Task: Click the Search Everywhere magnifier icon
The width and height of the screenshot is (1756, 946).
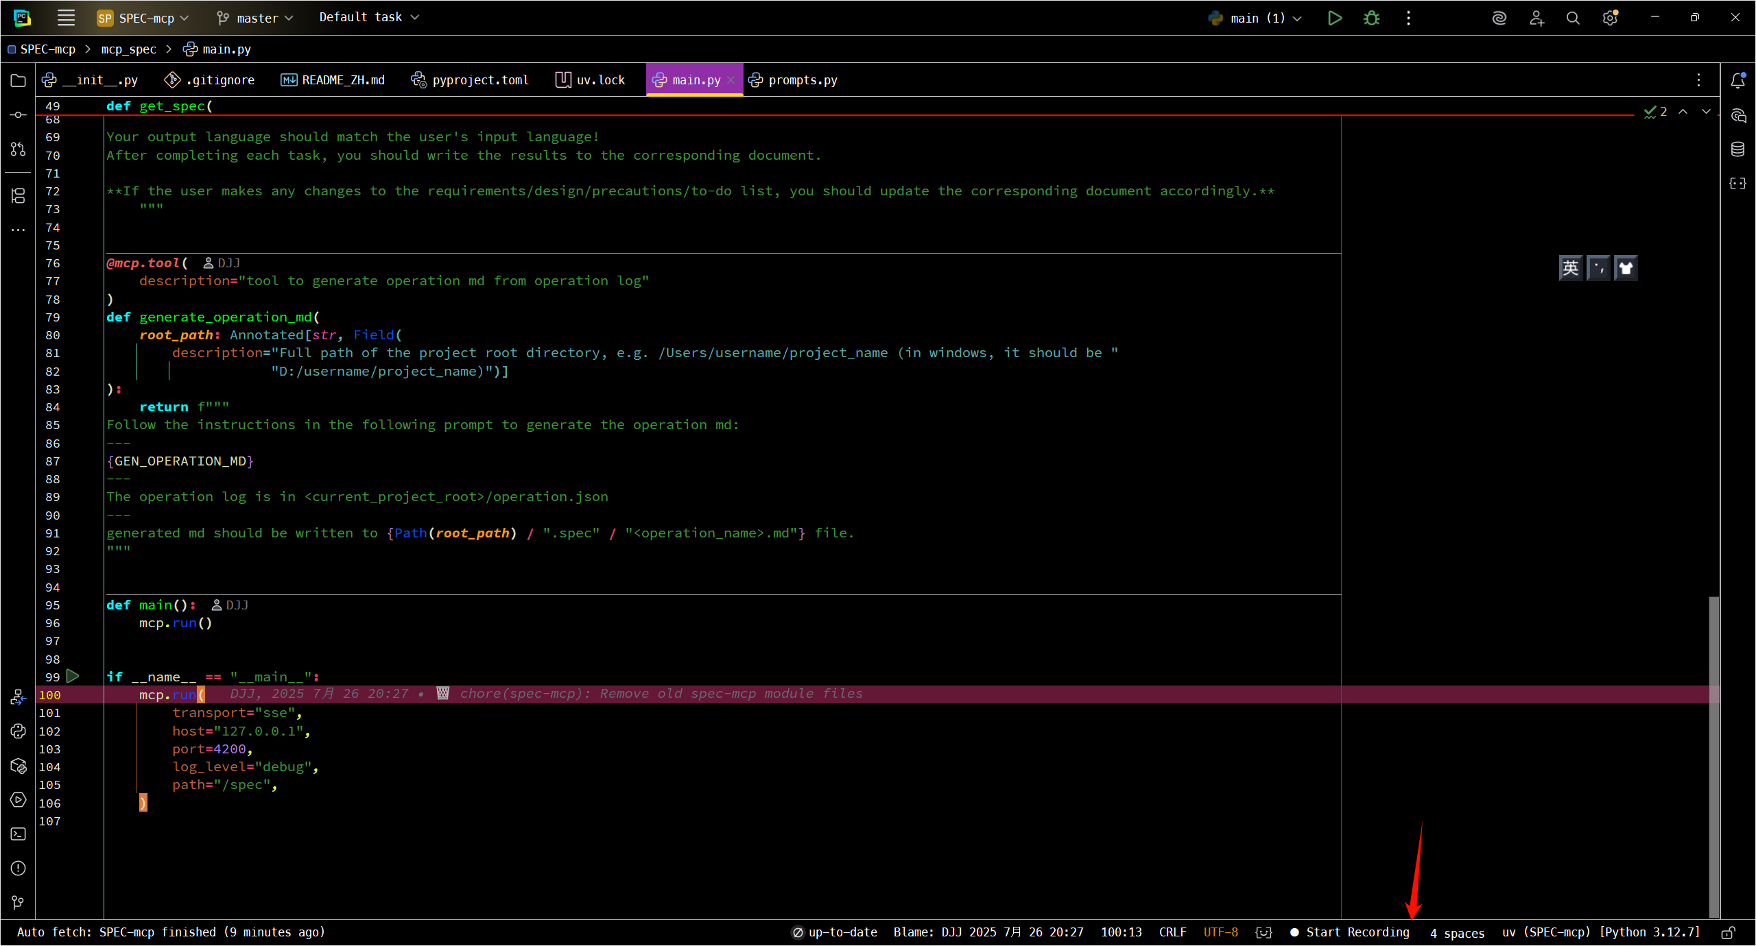Action: coord(1573,18)
